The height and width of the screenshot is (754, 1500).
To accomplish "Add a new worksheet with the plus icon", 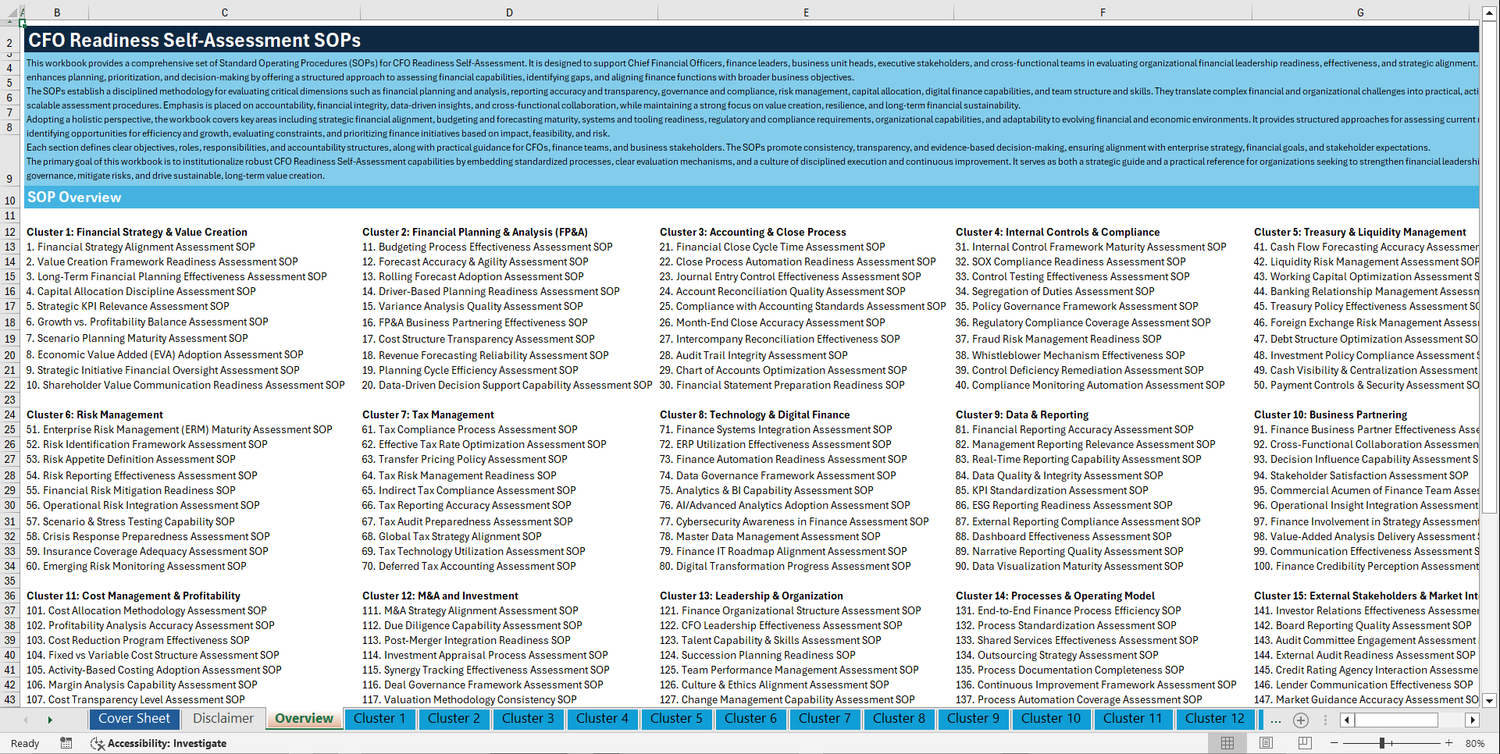I will [1301, 720].
